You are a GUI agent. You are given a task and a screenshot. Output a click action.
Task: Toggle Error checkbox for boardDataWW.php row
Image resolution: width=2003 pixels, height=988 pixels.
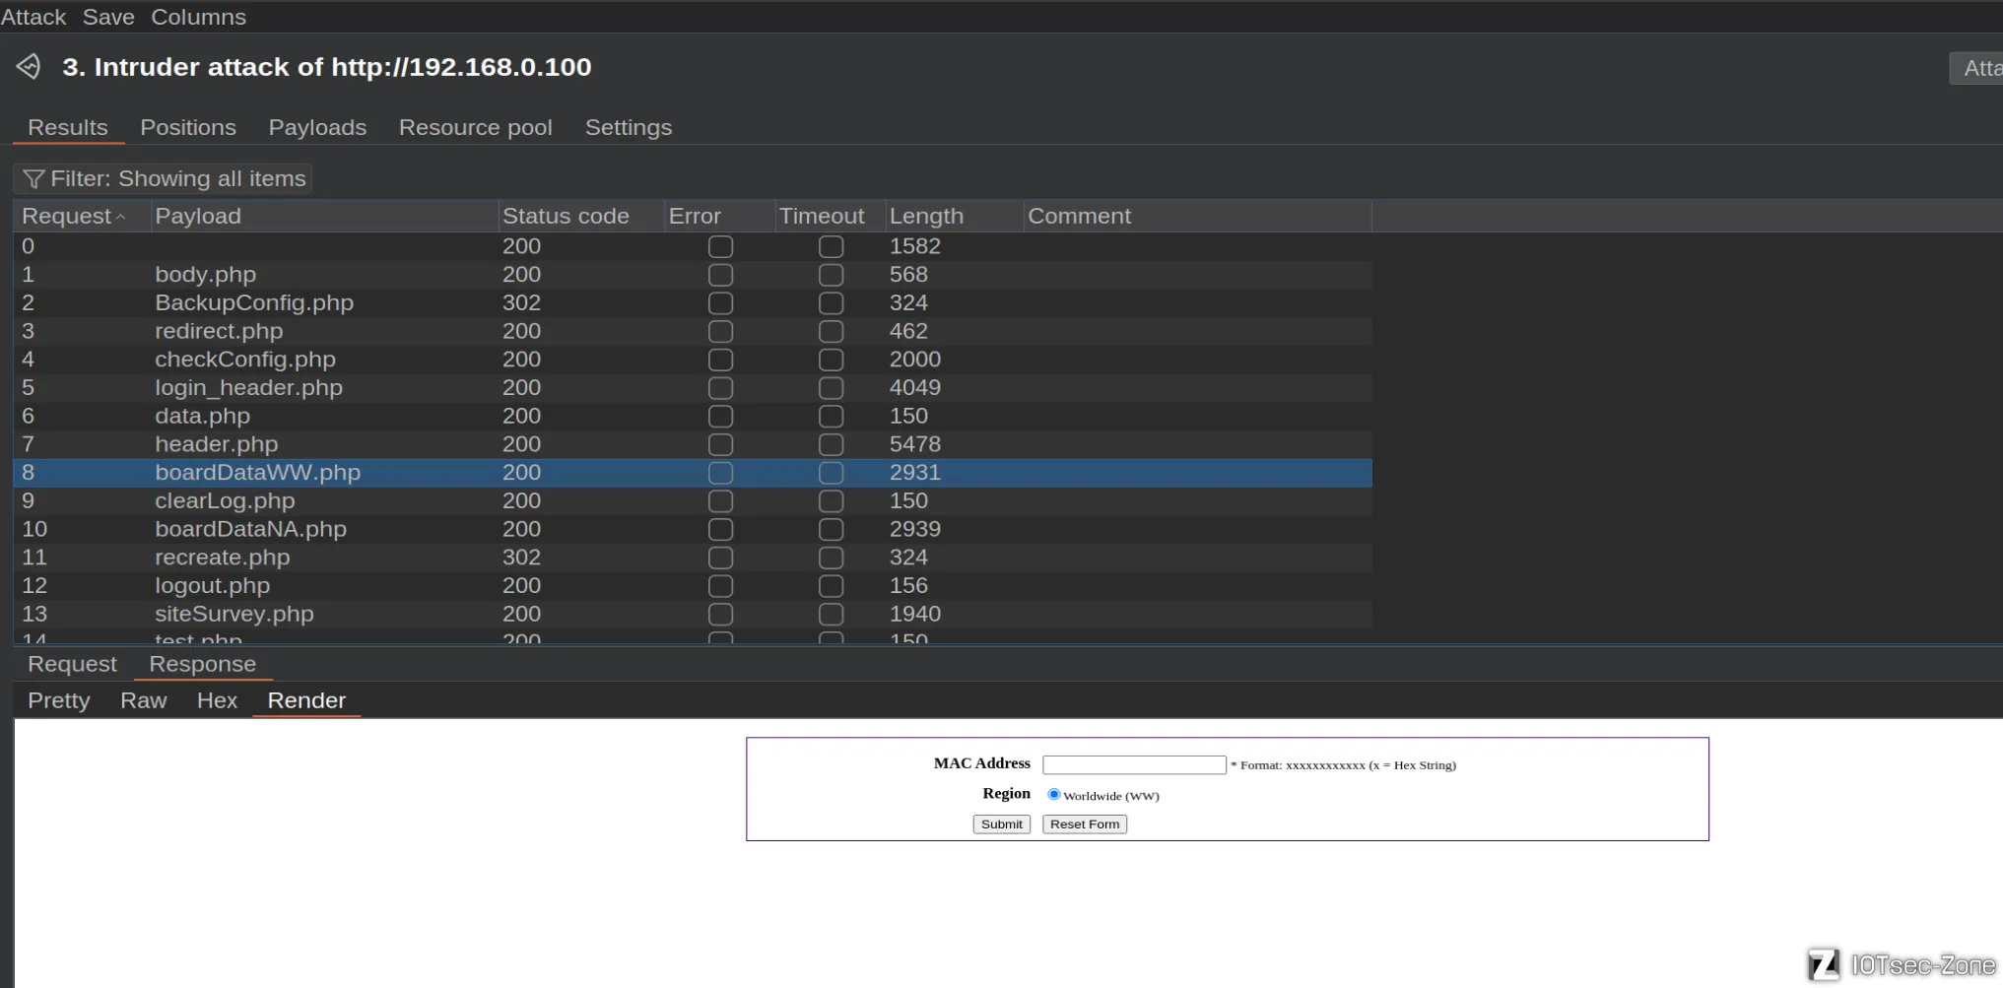pos(720,473)
